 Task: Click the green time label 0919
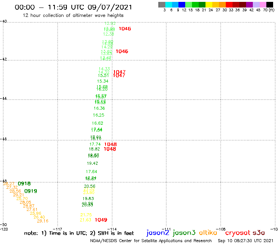31,191
